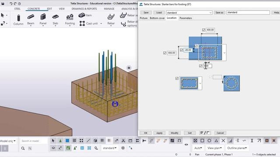Expand the rectangular stirrup shape dropdown
The image size is (280, 157).
point(200,83)
